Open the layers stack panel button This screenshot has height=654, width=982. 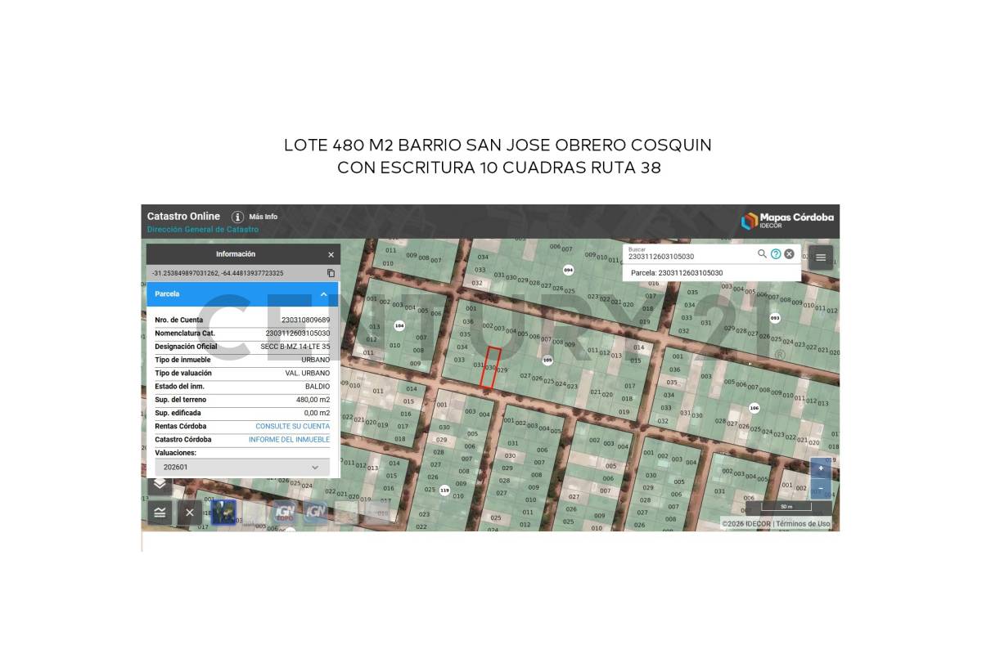point(160,484)
